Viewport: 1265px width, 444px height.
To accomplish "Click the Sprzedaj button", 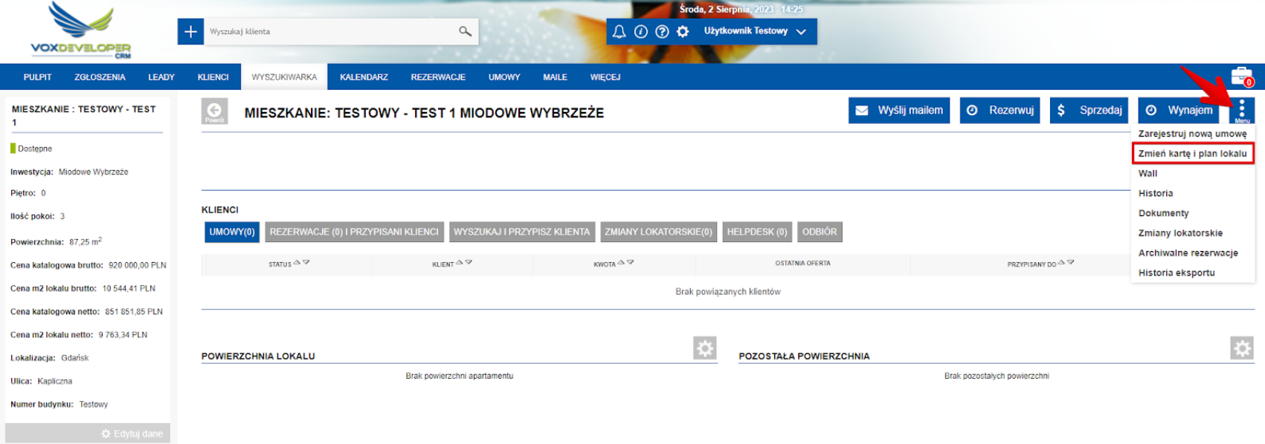I will coord(1089,110).
